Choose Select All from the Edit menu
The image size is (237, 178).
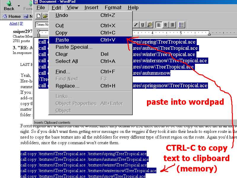click(x=91, y=61)
